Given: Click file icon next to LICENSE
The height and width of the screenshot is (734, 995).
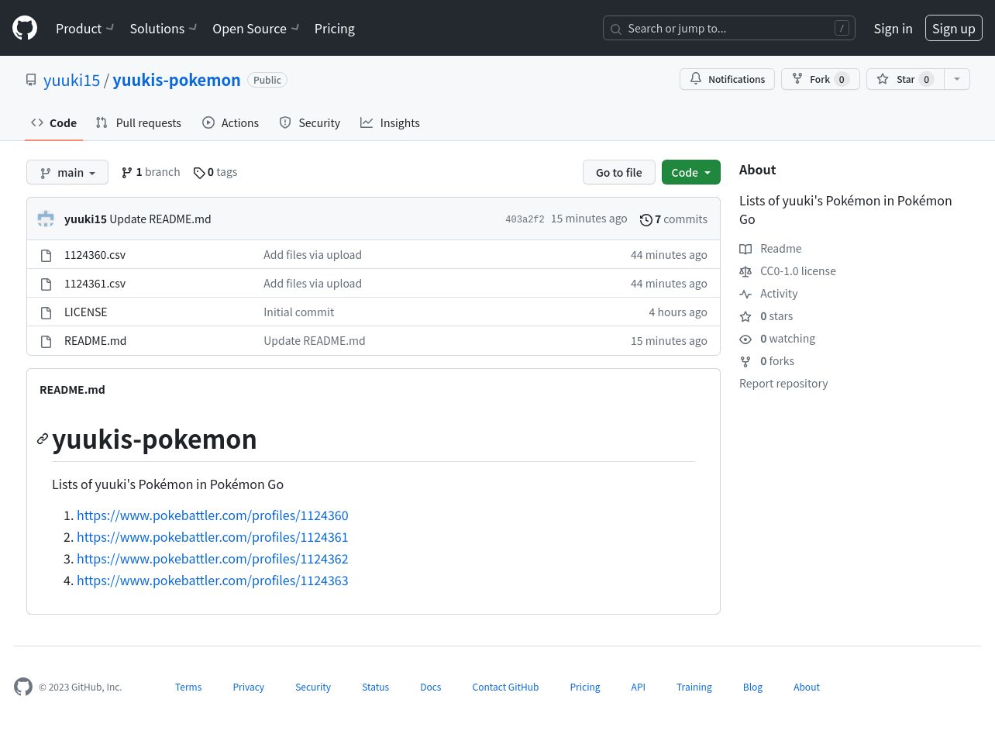Looking at the screenshot, I should pos(46,312).
